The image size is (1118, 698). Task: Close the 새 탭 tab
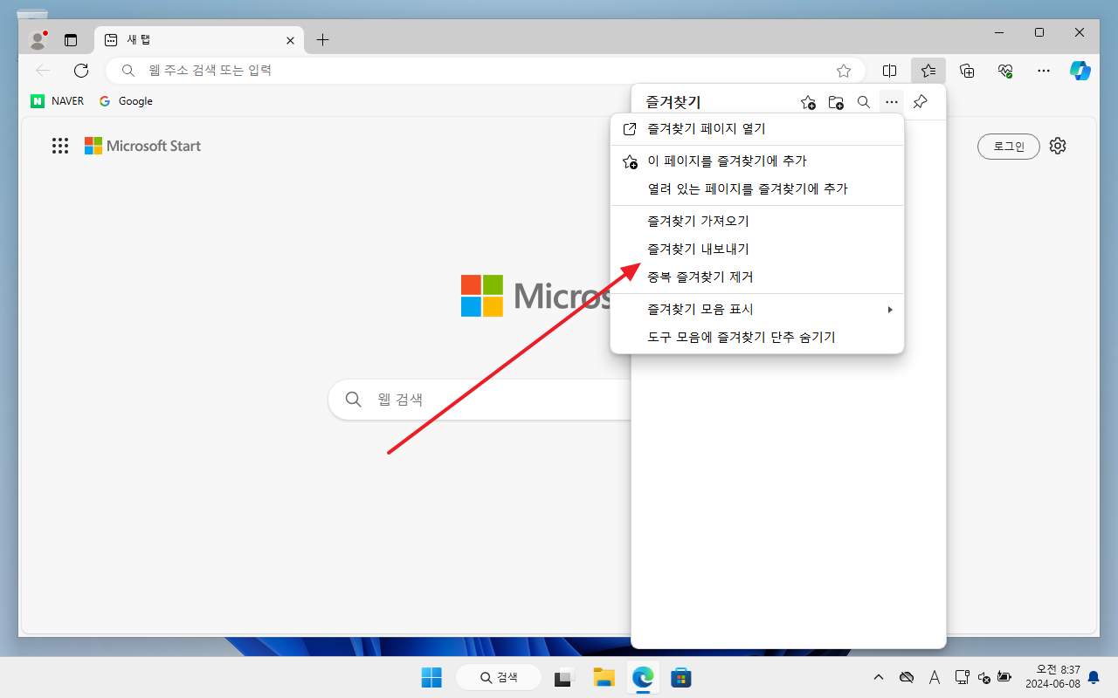(290, 40)
